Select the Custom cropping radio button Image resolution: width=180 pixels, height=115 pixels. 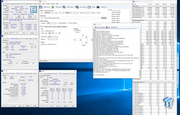point(75,32)
